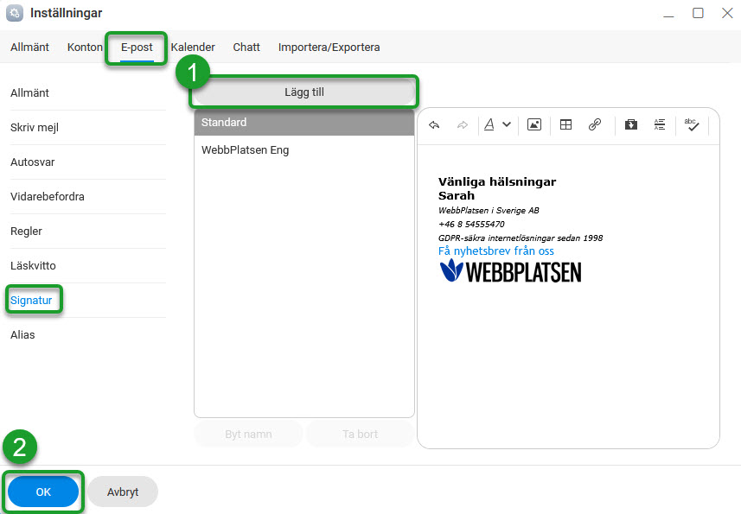Open the Konton tab

tap(85, 48)
